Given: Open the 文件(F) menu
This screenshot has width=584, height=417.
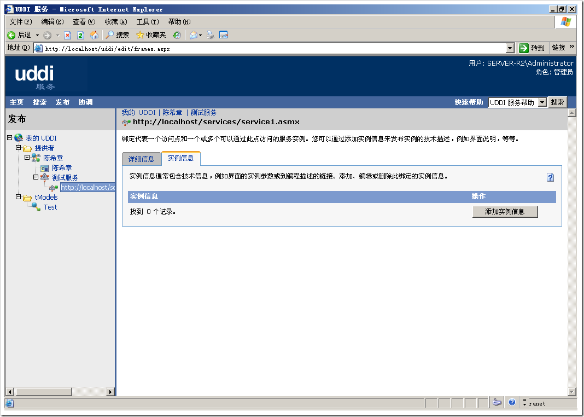Looking at the screenshot, I should tap(21, 21).
